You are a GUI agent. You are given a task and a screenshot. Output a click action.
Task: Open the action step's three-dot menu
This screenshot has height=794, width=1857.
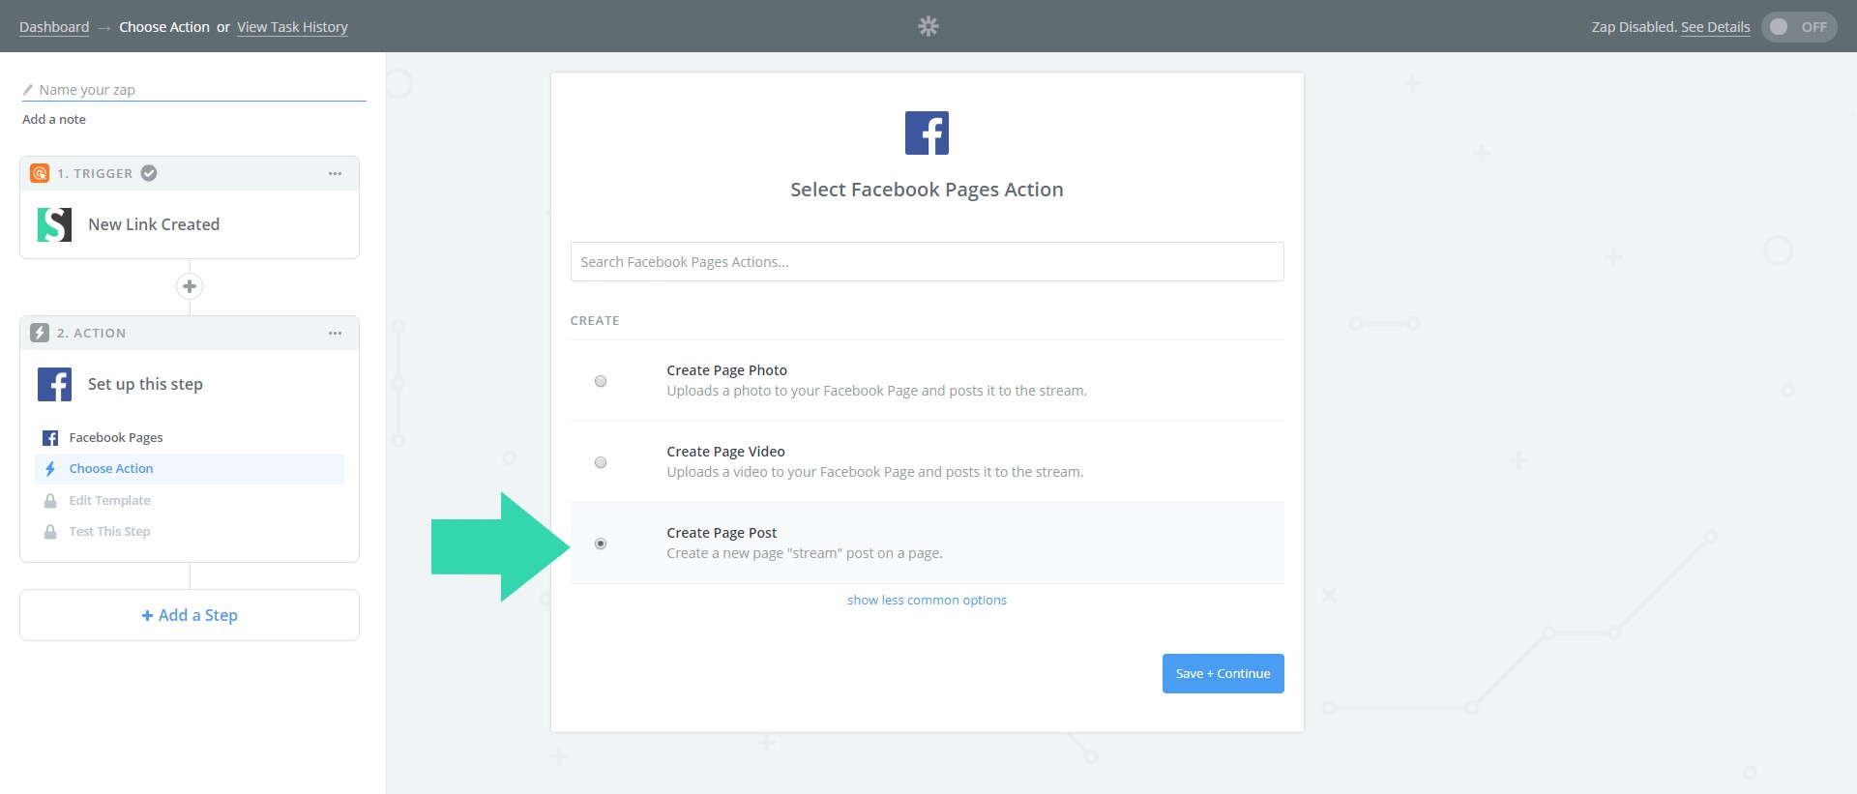tap(335, 333)
